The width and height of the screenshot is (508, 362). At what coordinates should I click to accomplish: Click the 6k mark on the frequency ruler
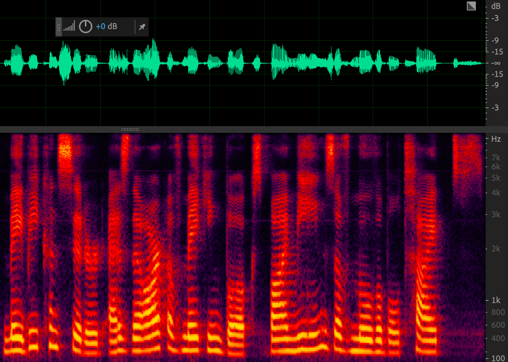tap(496, 167)
